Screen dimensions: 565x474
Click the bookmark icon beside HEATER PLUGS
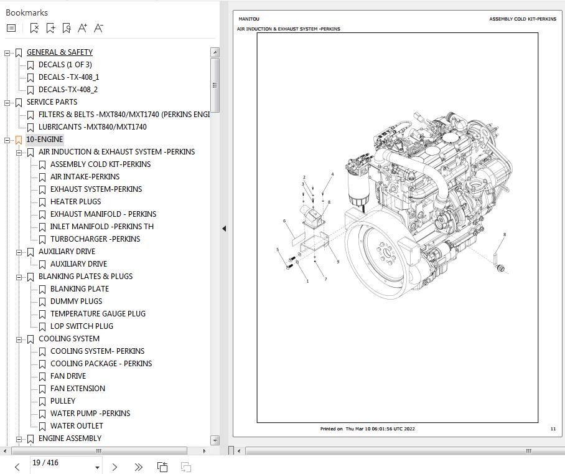tap(42, 202)
